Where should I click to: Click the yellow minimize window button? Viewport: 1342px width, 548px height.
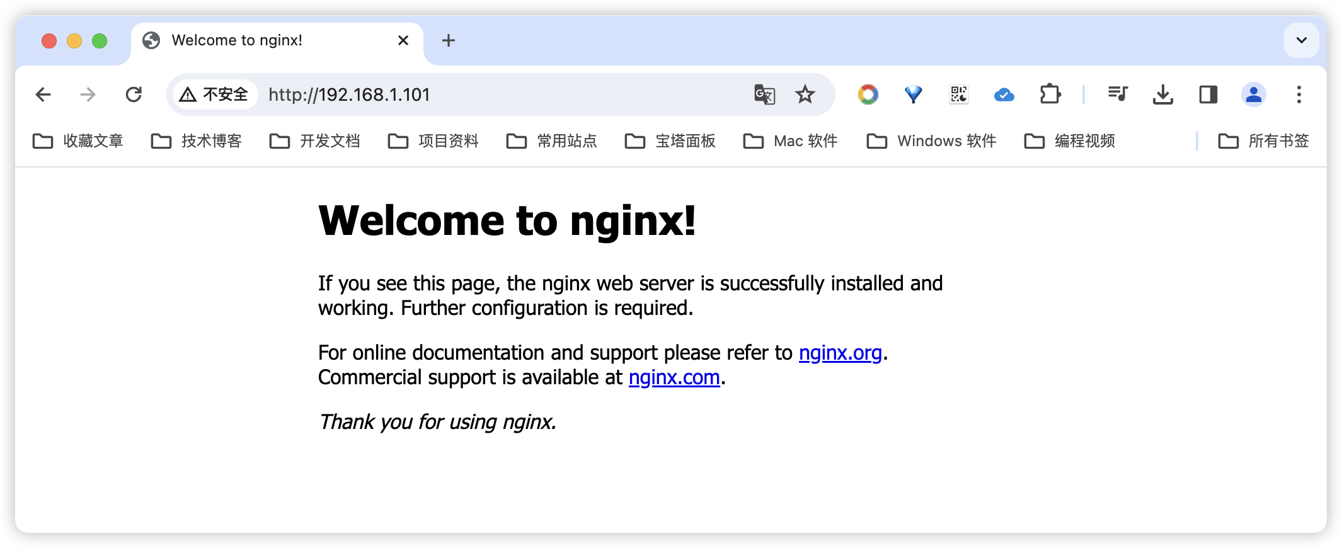tap(74, 41)
